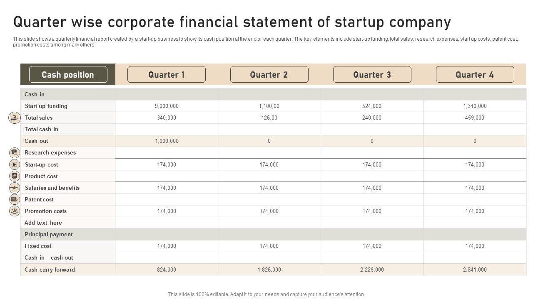Click Quarter 1 cash out value 1,000,000
Viewport: 533px width, 299px height.
[x=167, y=141]
